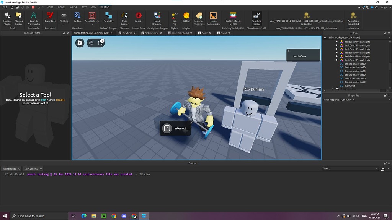
Task: Click the Windows Start button
Action: coord(4,216)
